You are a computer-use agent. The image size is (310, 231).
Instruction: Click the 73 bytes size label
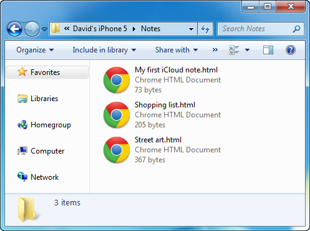point(148,90)
